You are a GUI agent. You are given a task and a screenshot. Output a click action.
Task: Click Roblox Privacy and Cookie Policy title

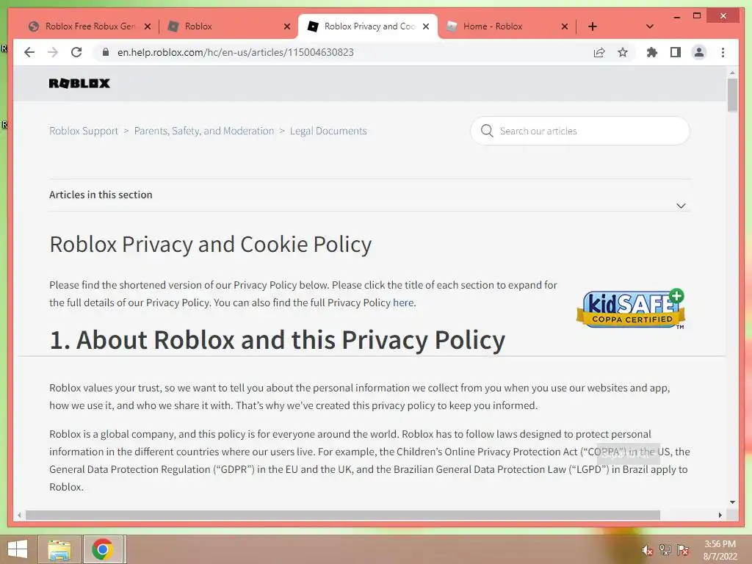(x=211, y=244)
